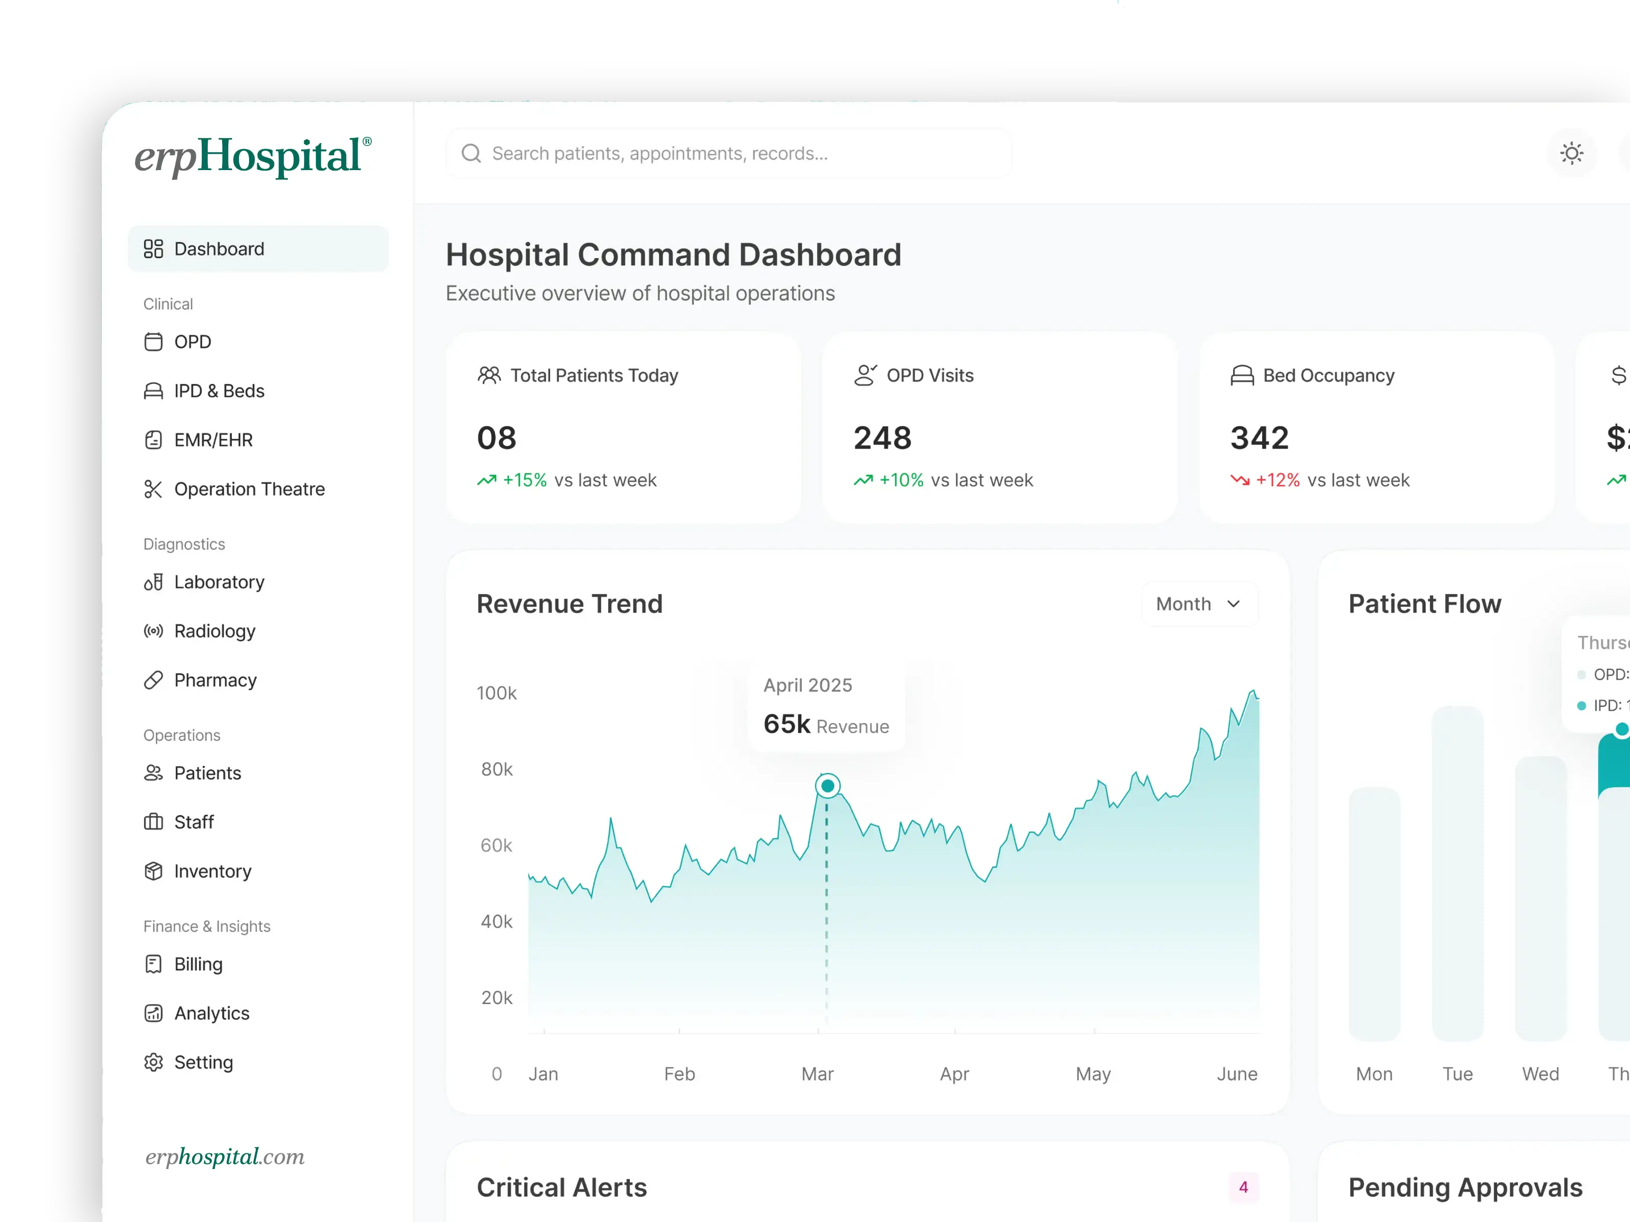Click the Dashboard grid icon in sidebar
1630x1222 pixels.
point(153,249)
